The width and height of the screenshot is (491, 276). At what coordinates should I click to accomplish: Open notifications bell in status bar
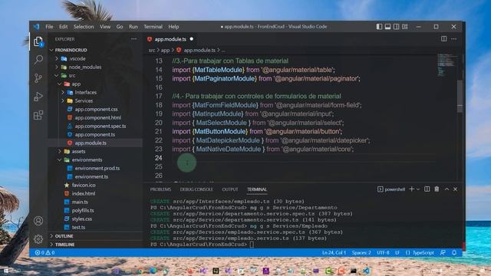454,252
